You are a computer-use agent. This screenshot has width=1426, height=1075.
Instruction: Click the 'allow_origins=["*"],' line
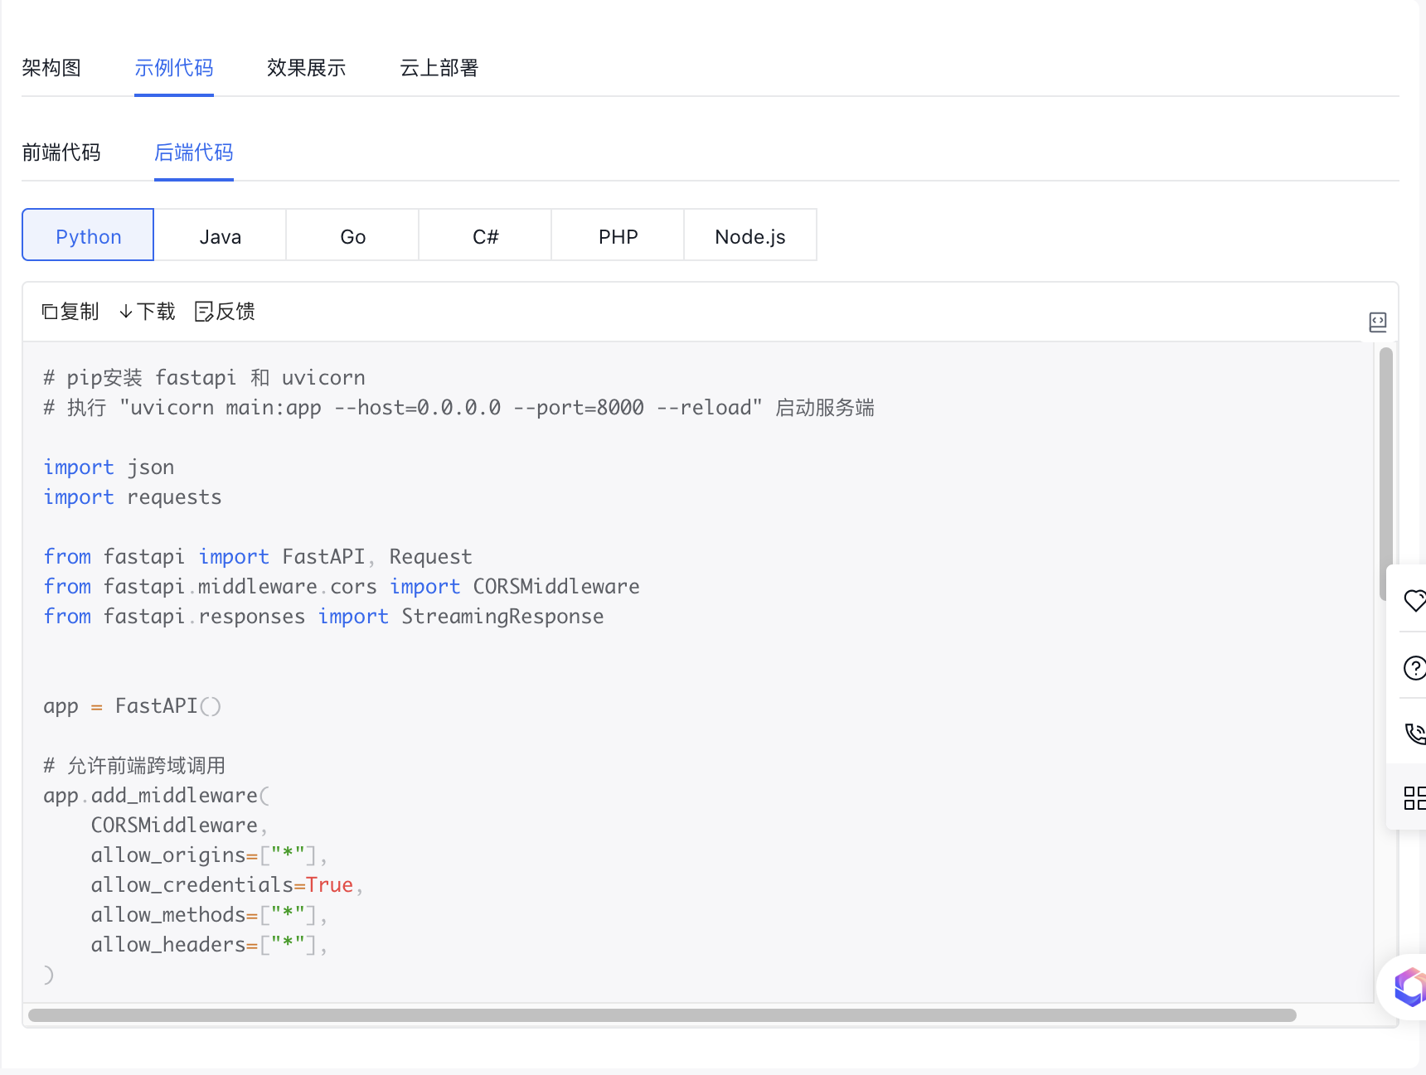(209, 855)
